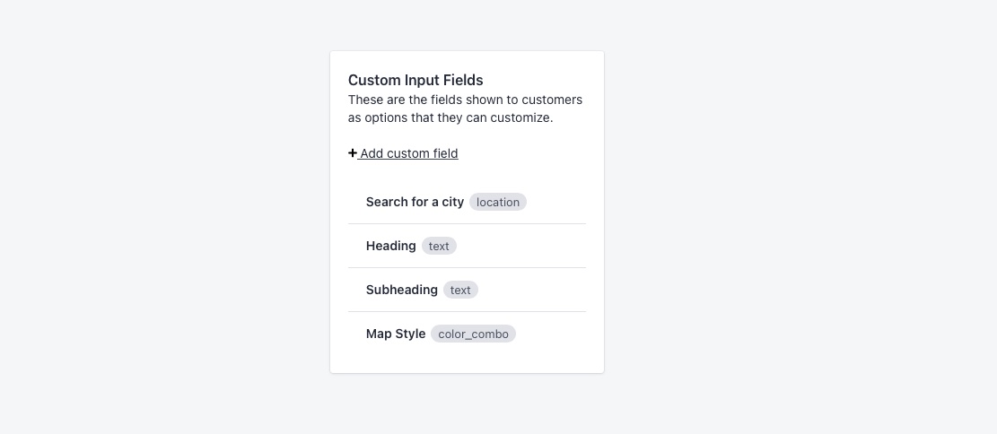Click the word "customers" in the description
Screen dimensions: 997x434
point(552,100)
